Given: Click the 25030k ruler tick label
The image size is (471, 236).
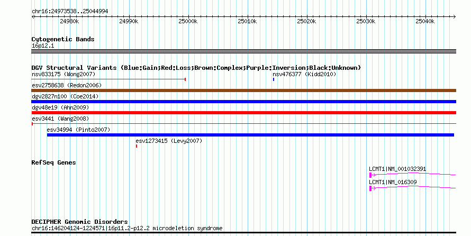Looking at the screenshot, I should (x=366, y=21).
